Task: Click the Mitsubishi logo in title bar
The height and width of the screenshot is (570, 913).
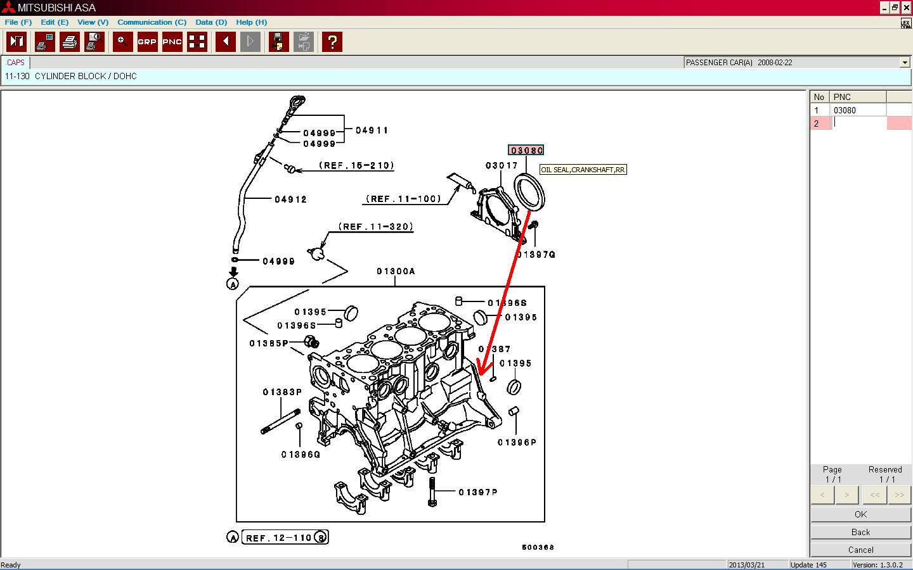Action: (x=8, y=8)
